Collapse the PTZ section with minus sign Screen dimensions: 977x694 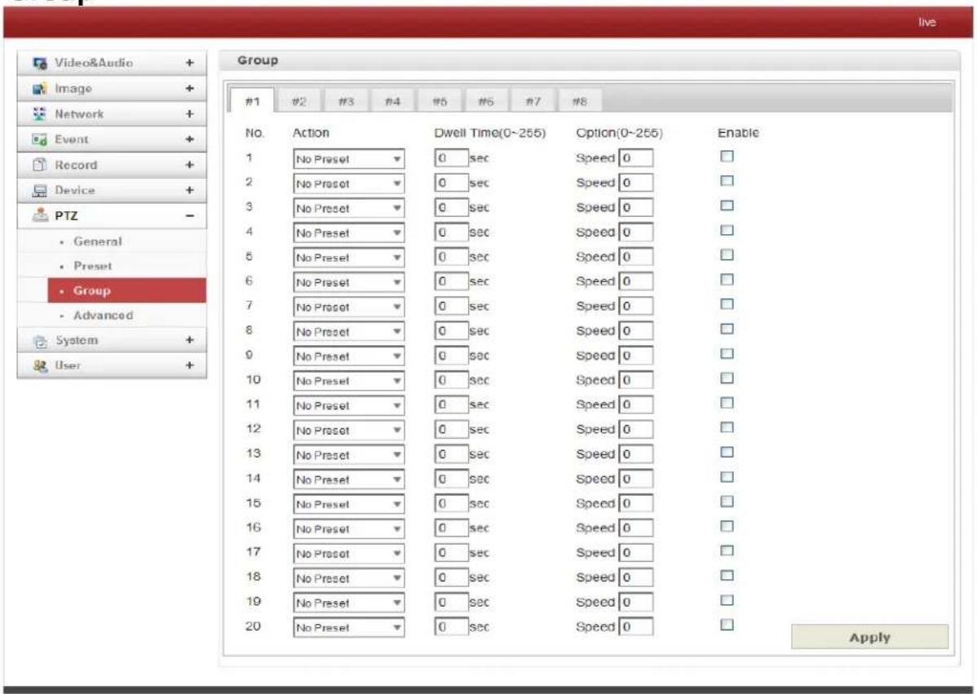point(189,215)
